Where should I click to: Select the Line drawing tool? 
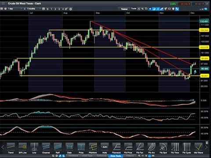point(34,148)
